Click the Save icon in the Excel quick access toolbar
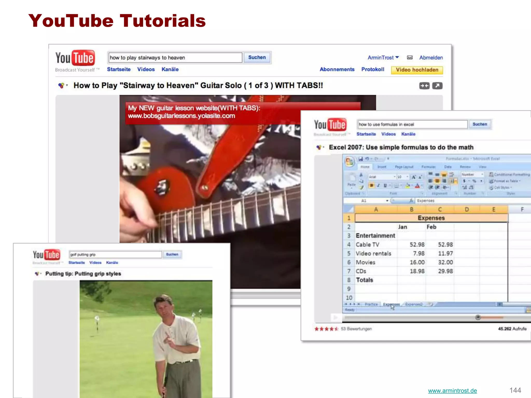 tap(361, 159)
